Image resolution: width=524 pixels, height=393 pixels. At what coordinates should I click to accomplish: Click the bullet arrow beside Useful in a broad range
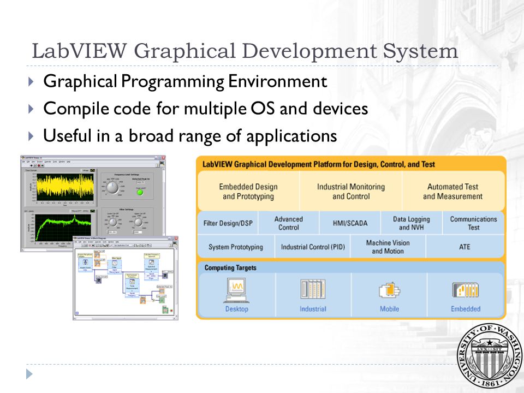tap(31, 136)
